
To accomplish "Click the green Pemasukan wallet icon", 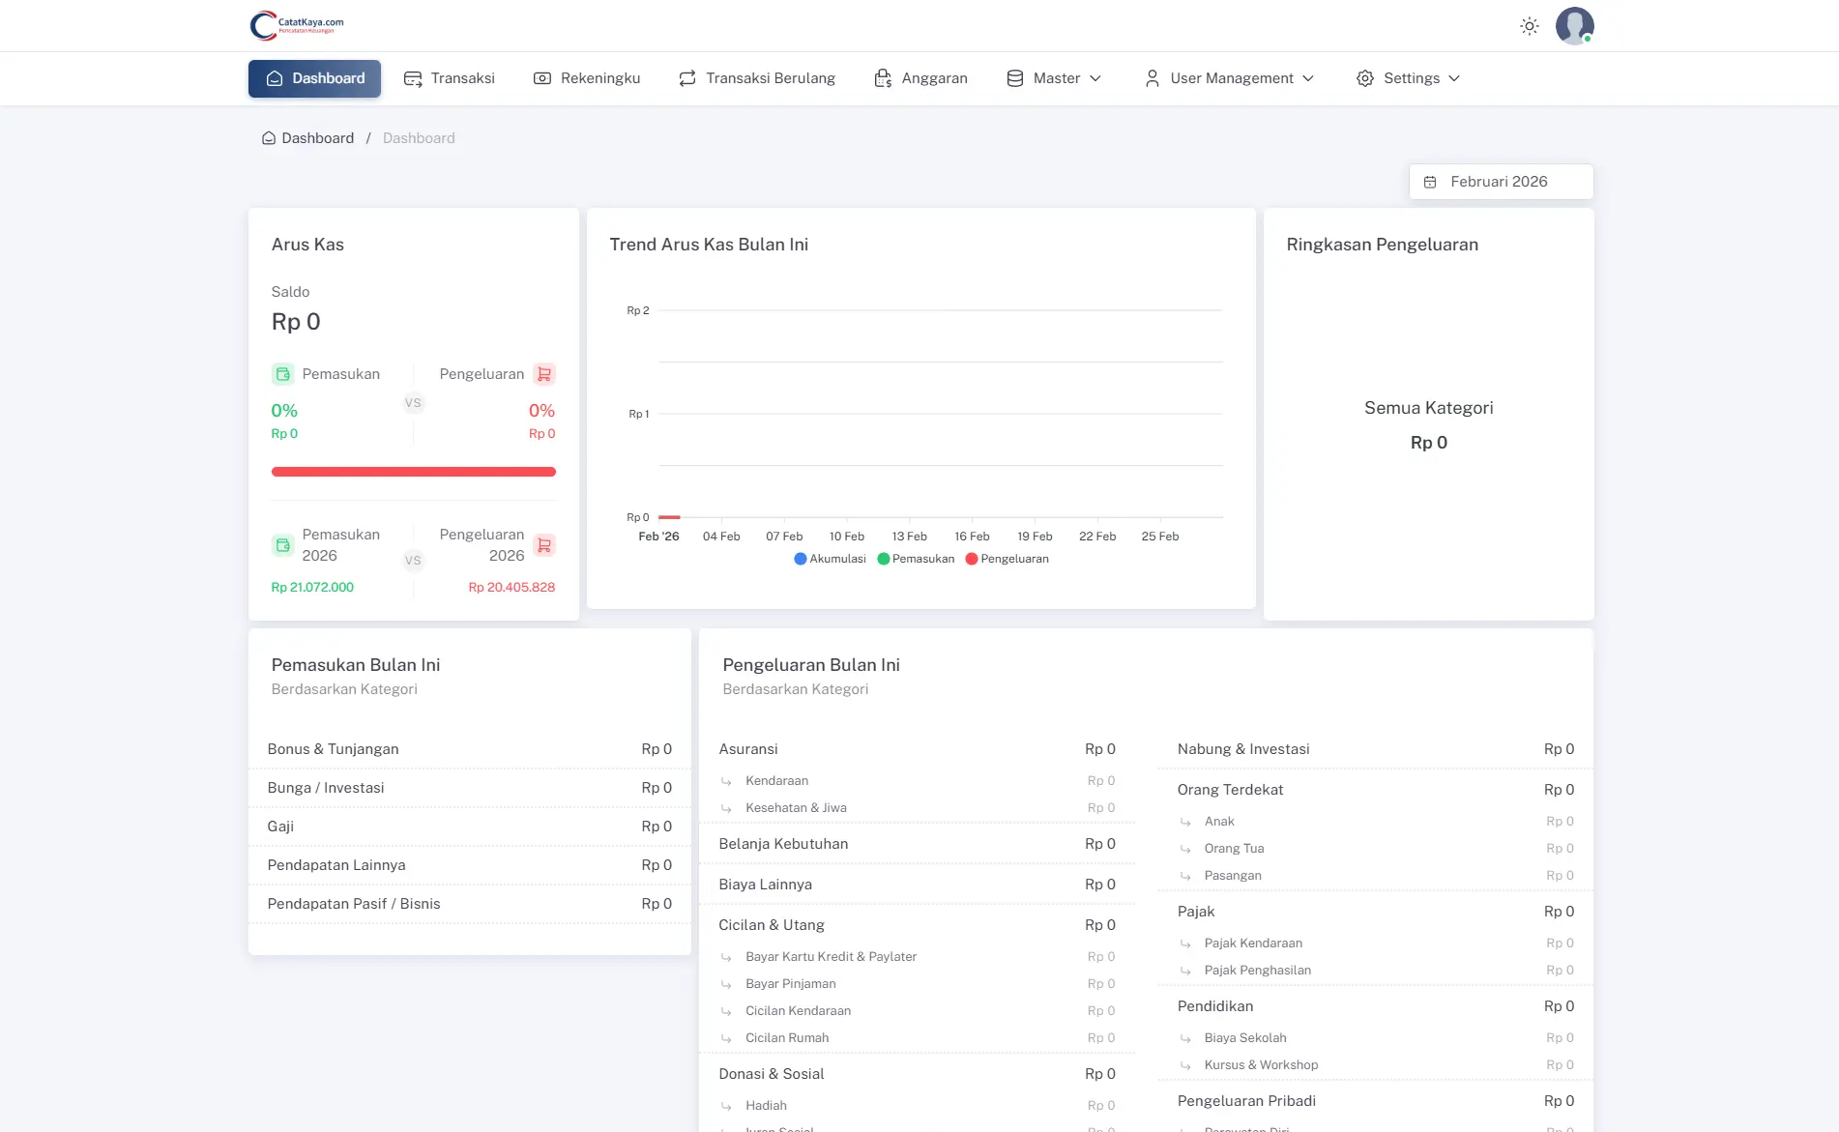I will click(282, 374).
